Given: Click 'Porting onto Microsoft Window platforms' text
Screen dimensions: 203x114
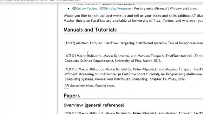Looking at the screenshot, I should pyautogui.click(x=166, y=9).
